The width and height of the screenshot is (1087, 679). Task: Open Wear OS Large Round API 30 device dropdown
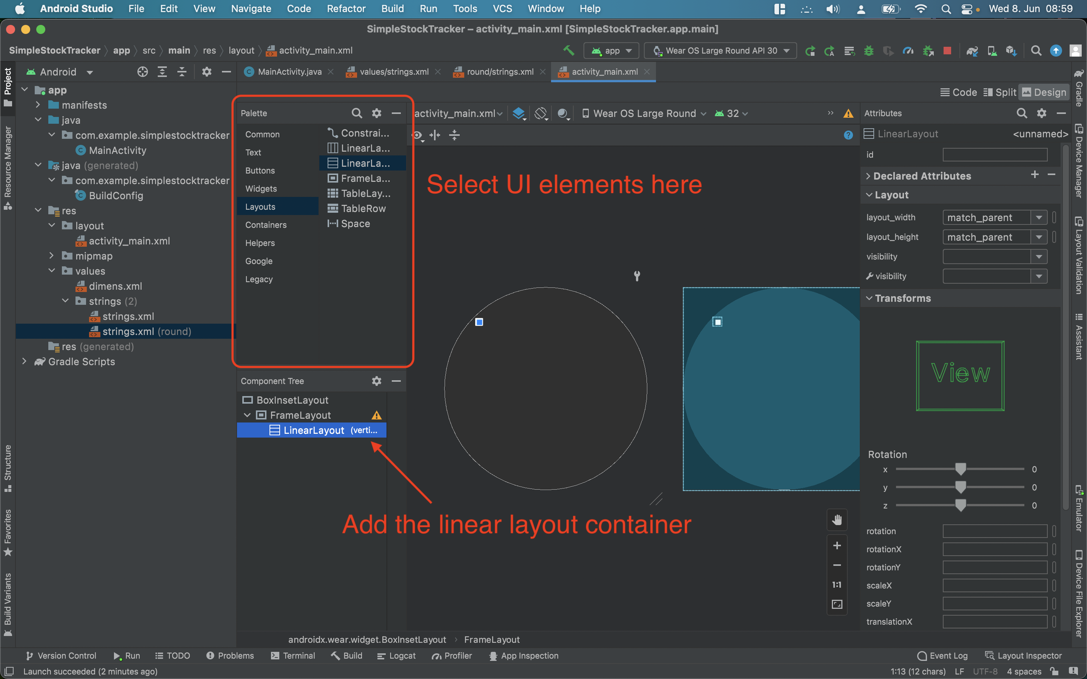click(x=721, y=51)
